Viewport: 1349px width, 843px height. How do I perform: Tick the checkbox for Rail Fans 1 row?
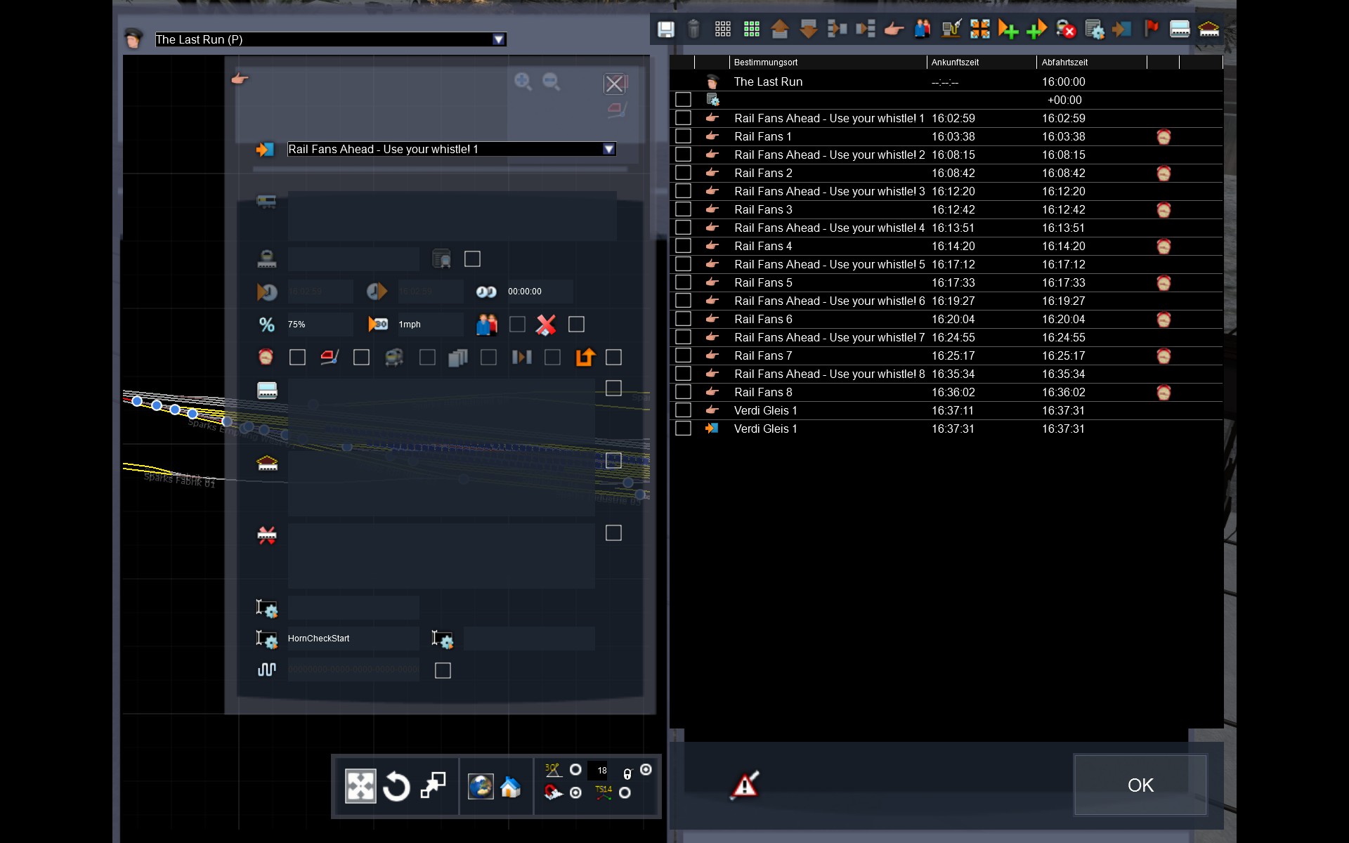(683, 136)
